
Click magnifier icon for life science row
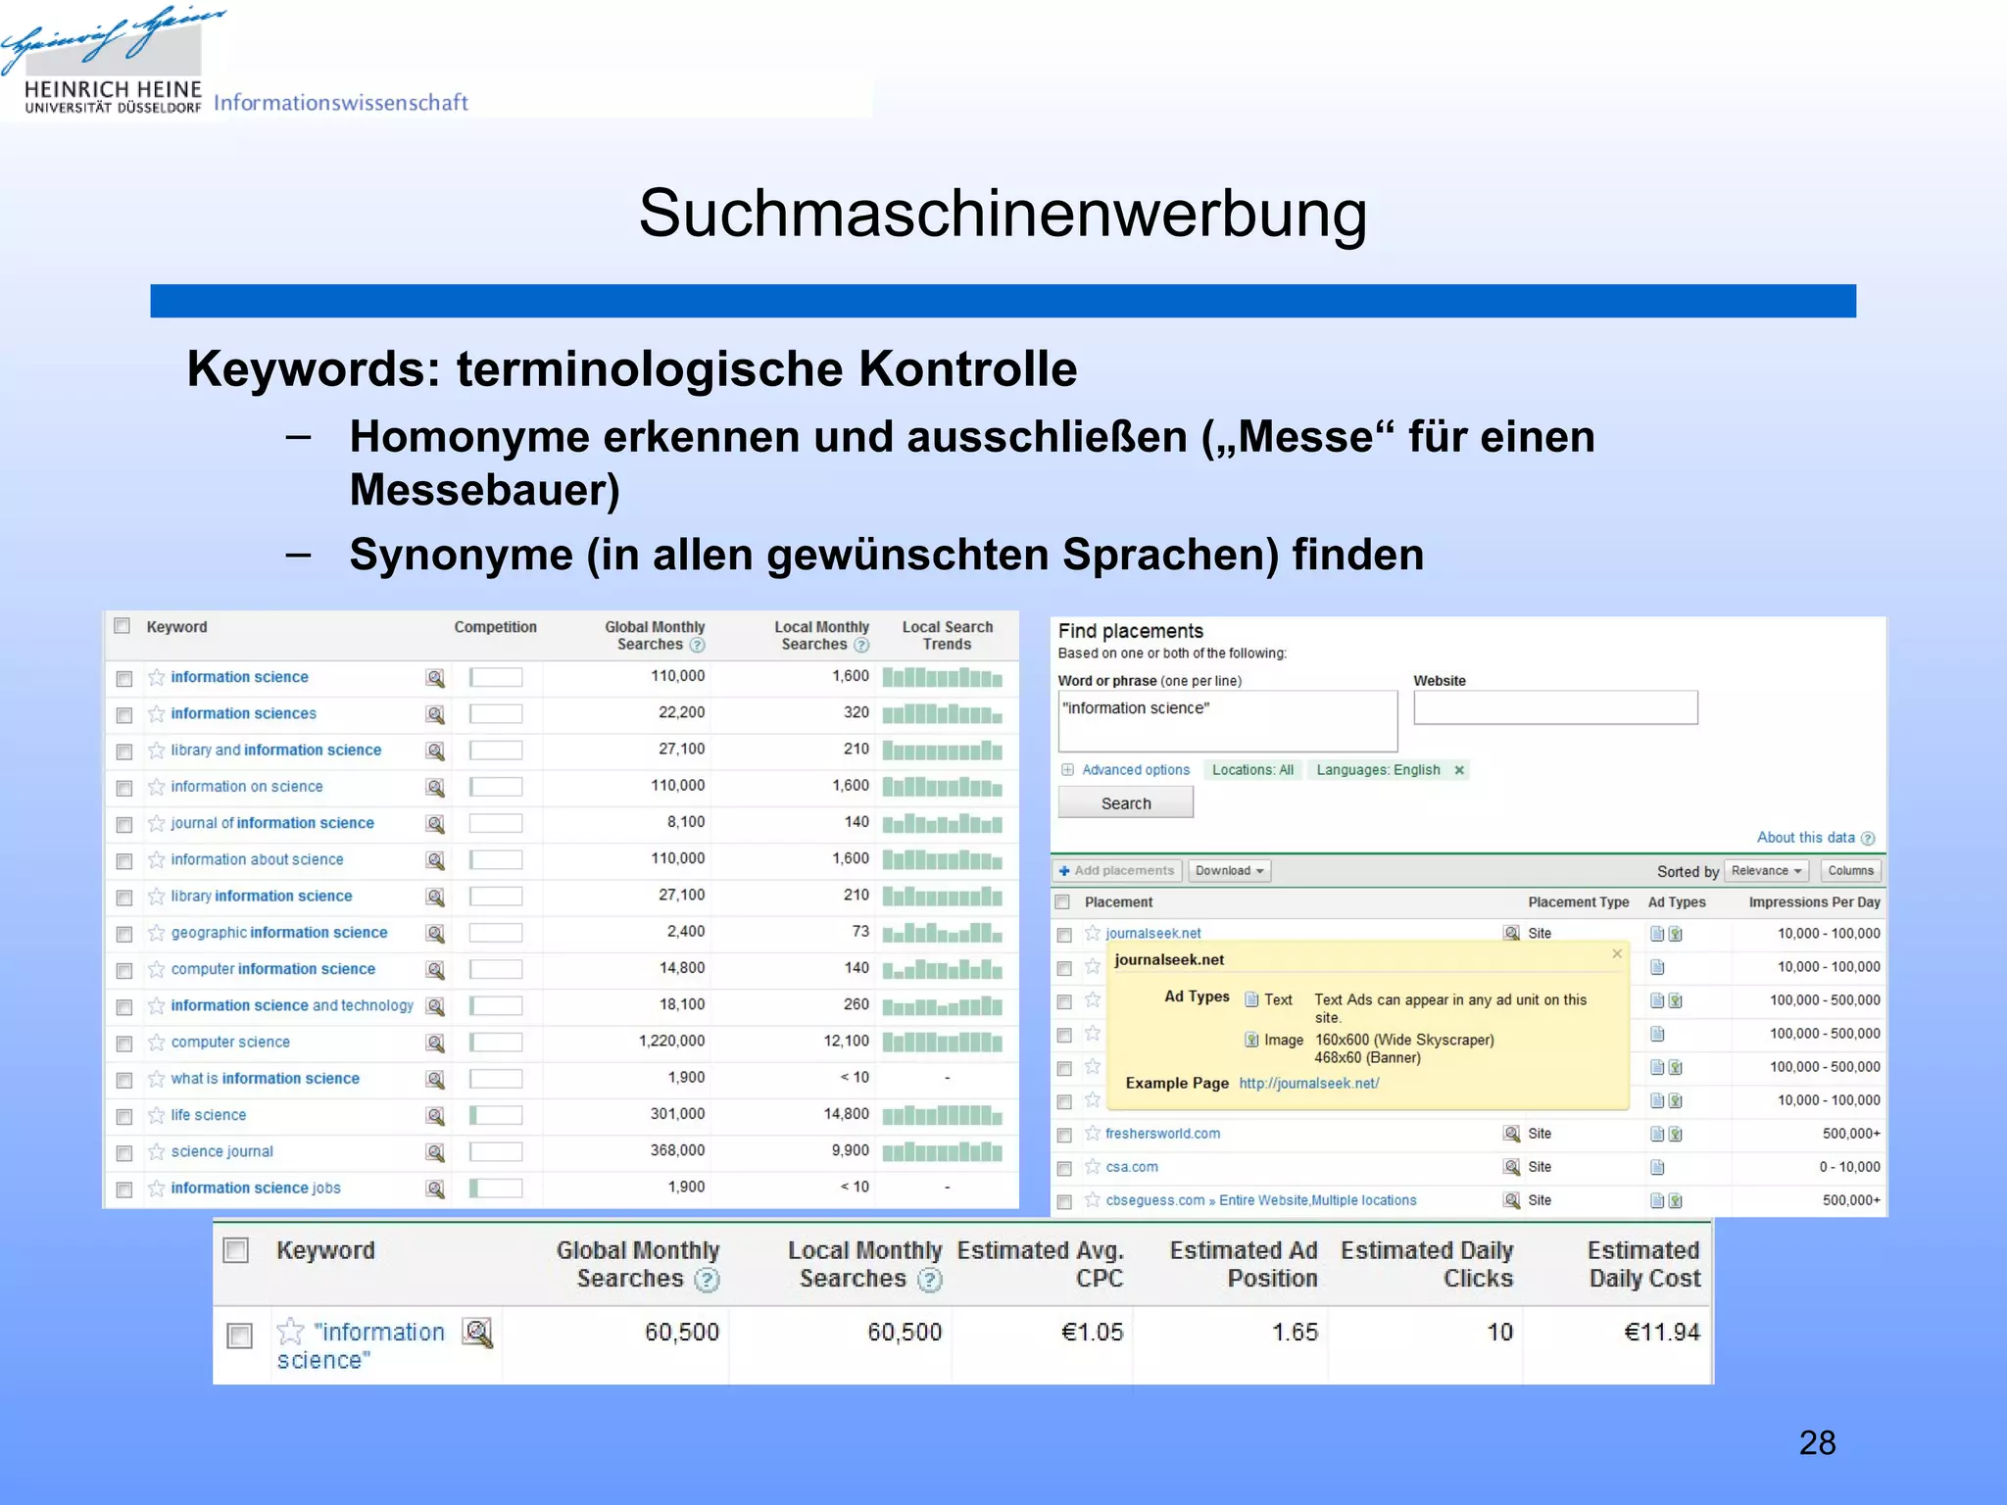pos(435,1116)
